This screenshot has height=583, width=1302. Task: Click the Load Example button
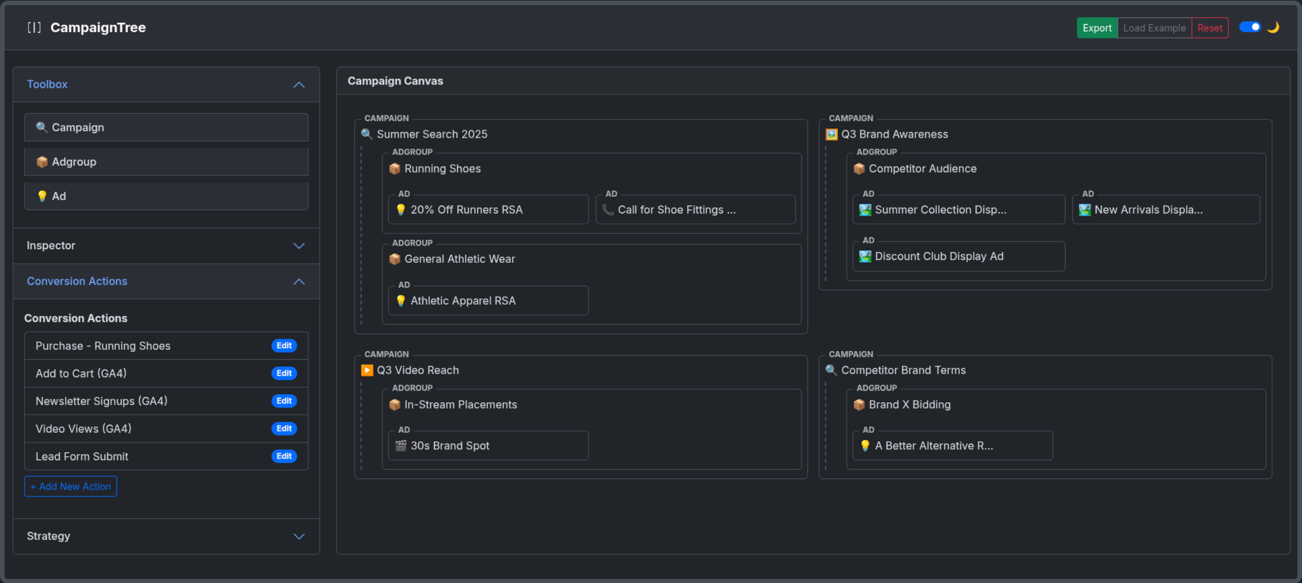1154,28
